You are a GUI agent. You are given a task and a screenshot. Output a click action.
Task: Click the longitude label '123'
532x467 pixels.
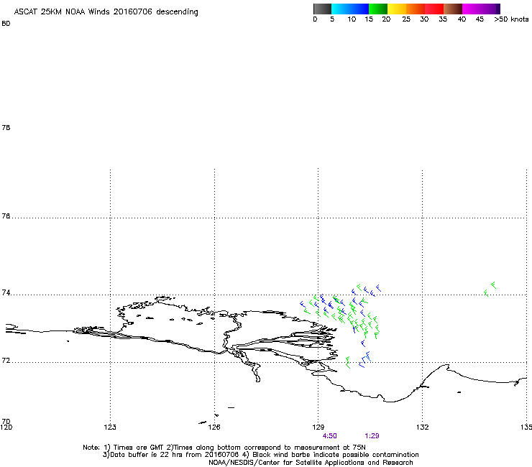click(110, 427)
